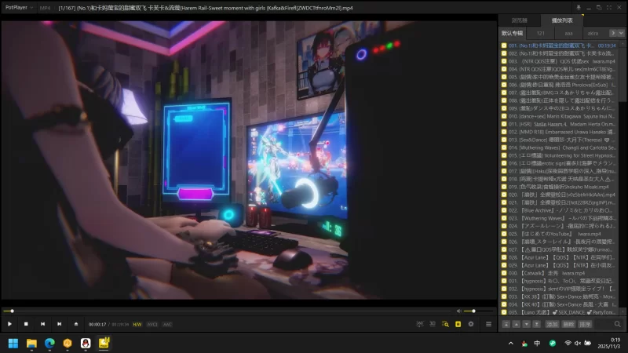Select playlist entry 010 Marin Kitagawa
This screenshot has height=353, width=628.
pos(559,116)
